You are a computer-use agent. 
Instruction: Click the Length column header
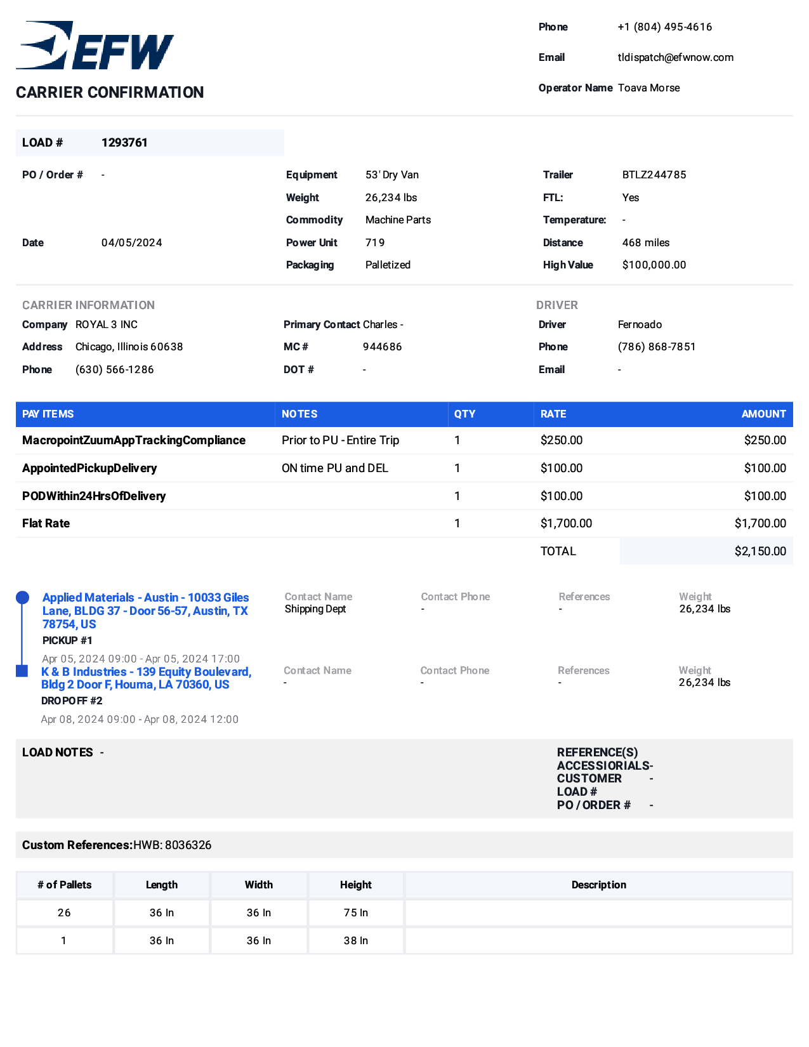click(x=162, y=885)
